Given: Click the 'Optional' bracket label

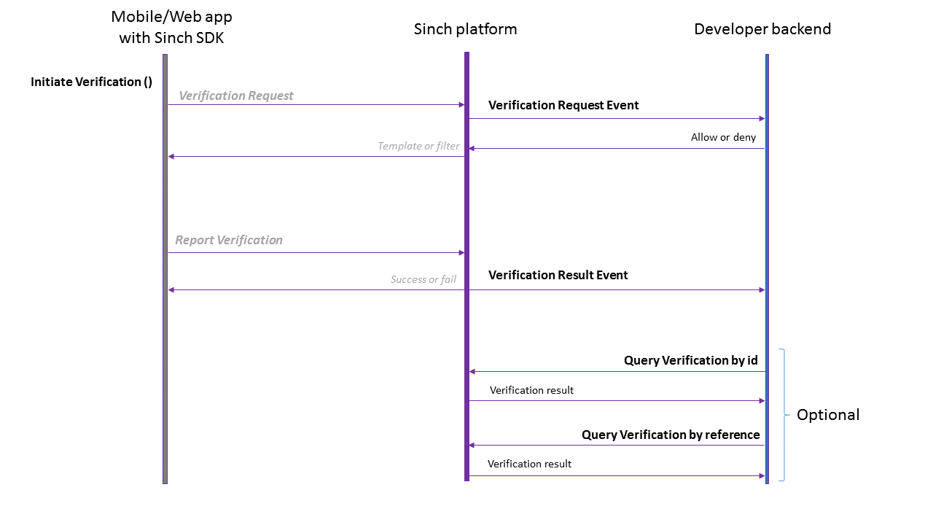Looking at the screenshot, I should pyautogui.click(x=828, y=415).
